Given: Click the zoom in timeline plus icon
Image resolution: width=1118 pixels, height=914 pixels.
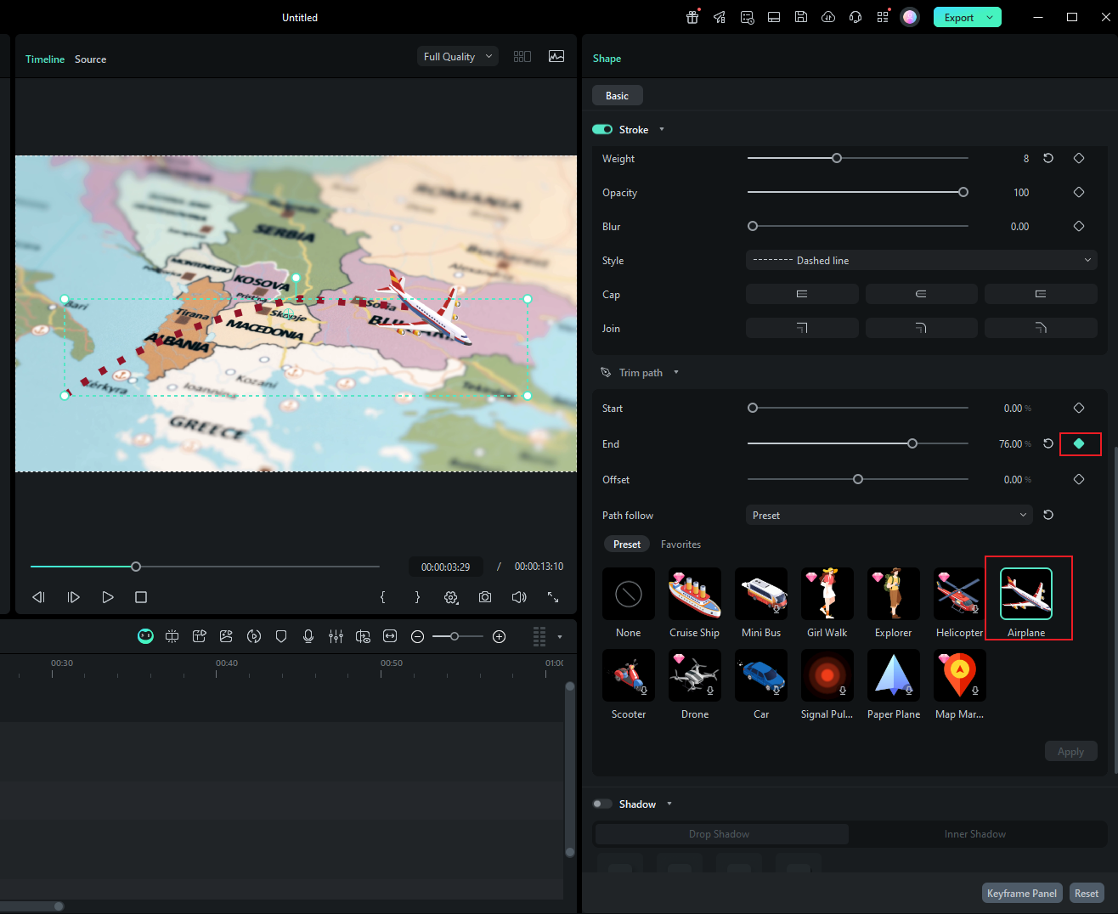Looking at the screenshot, I should [x=500, y=636].
